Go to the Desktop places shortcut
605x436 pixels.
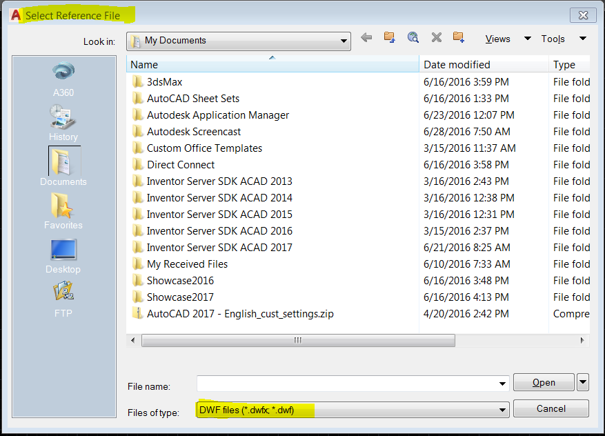(63, 256)
